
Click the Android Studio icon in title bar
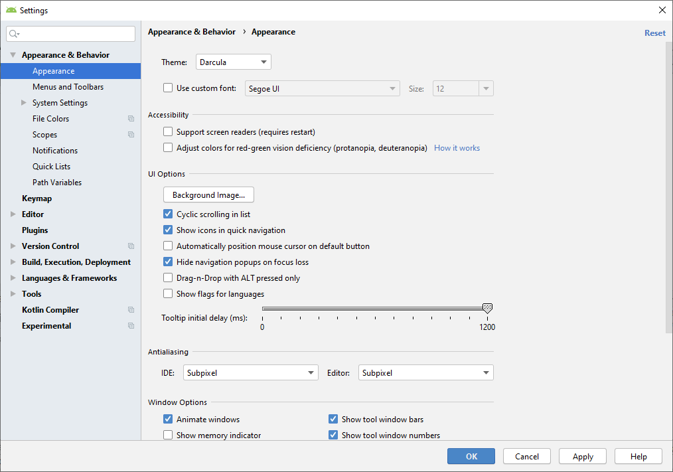pos(11,10)
